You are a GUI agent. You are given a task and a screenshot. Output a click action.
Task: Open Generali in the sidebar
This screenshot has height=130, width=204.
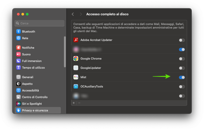pyautogui.click(x=28, y=77)
